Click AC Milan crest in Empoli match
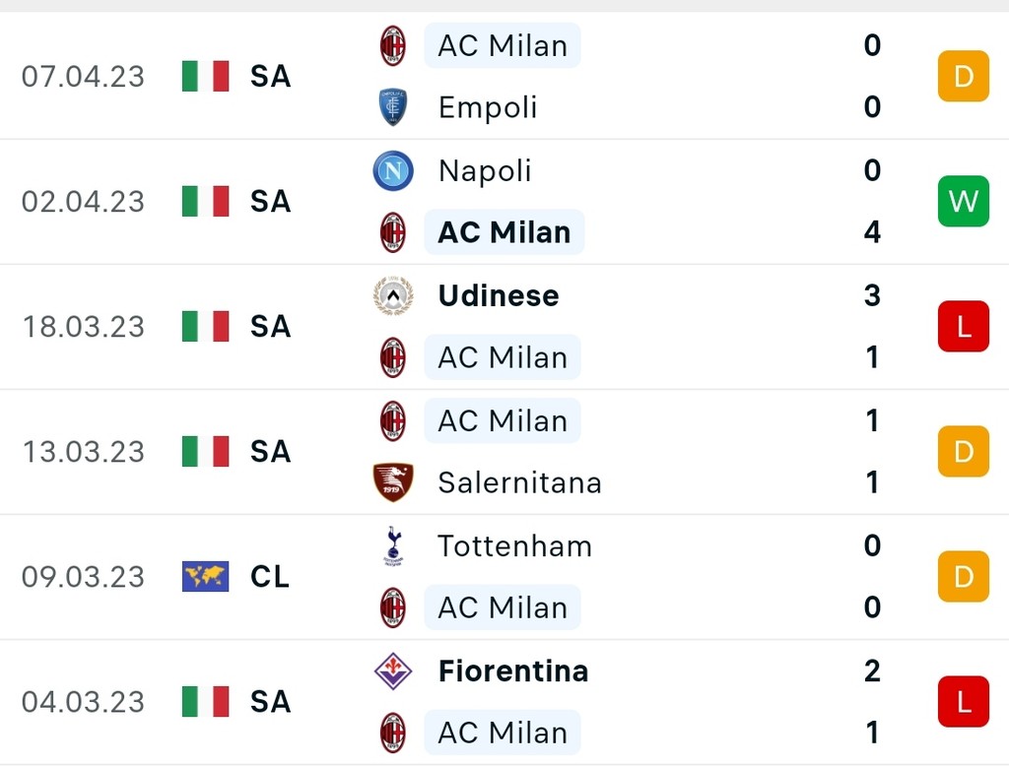Screen dimensions: 1009x766 point(392,45)
